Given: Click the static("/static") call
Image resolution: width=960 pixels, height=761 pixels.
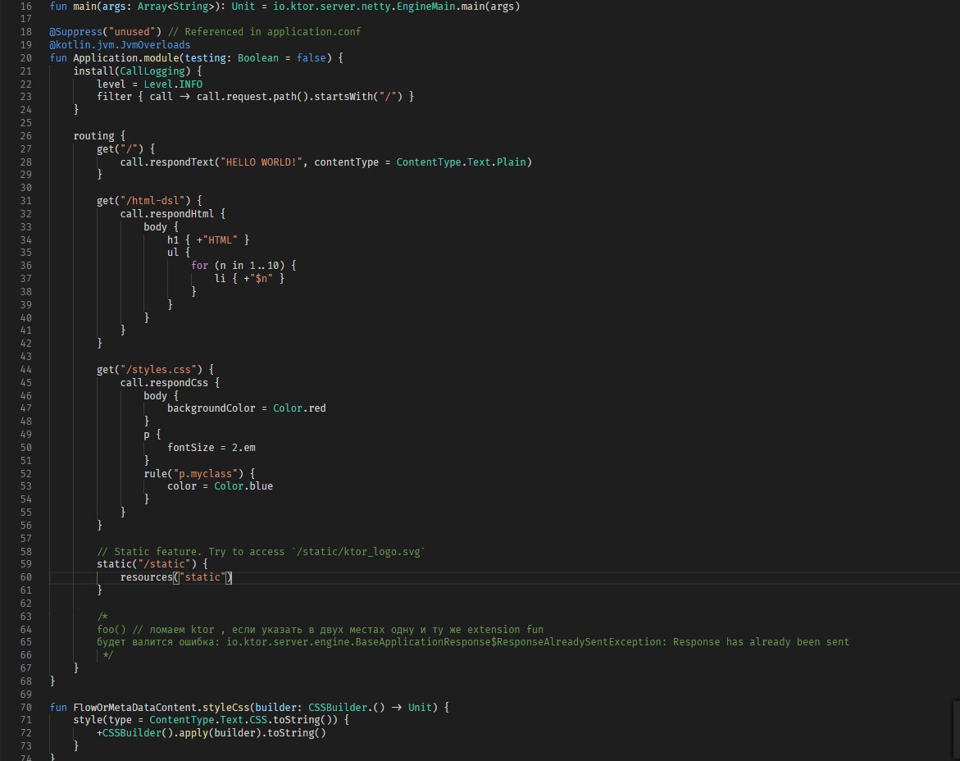Looking at the screenshot, I should tap(147, 564).
